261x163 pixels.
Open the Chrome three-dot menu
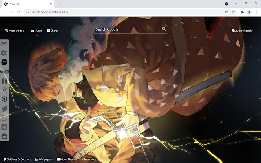click(256, 12)
